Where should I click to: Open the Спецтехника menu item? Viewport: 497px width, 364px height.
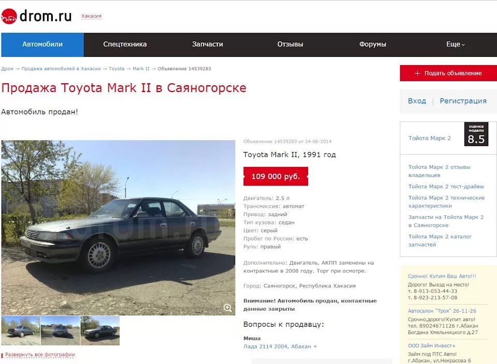125,44
